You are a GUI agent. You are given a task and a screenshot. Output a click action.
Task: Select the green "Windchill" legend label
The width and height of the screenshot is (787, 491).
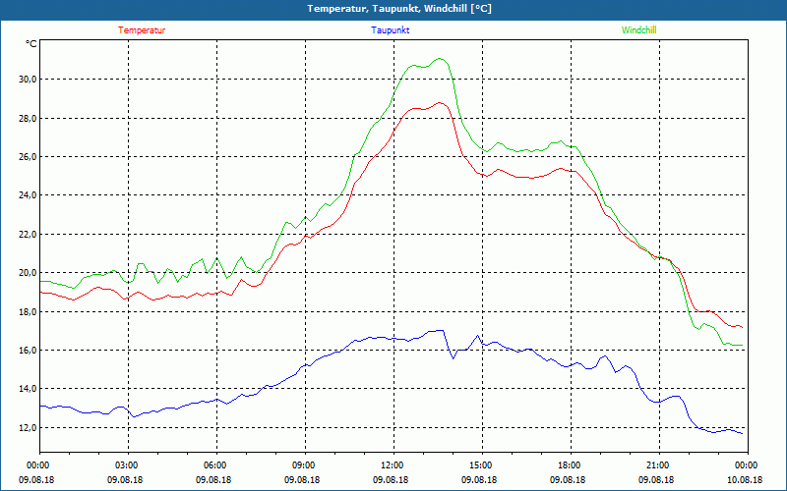(638, 30)
